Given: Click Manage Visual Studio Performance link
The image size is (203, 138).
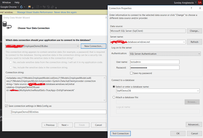Looking at the screenshot, I should click(x=35, y=12).
